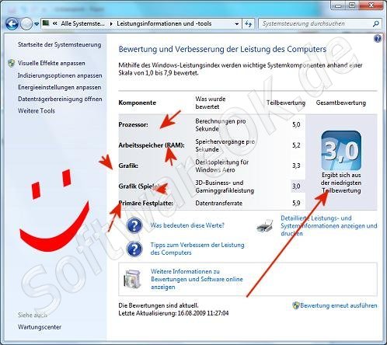Image resolution: width=387 pixels, height=345 pixels.
Task: Open Was bedeuten diese Werte link
Action: pos(187,225)
